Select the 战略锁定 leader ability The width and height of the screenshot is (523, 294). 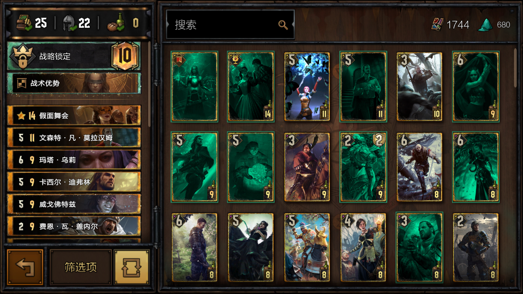(74, 56)
